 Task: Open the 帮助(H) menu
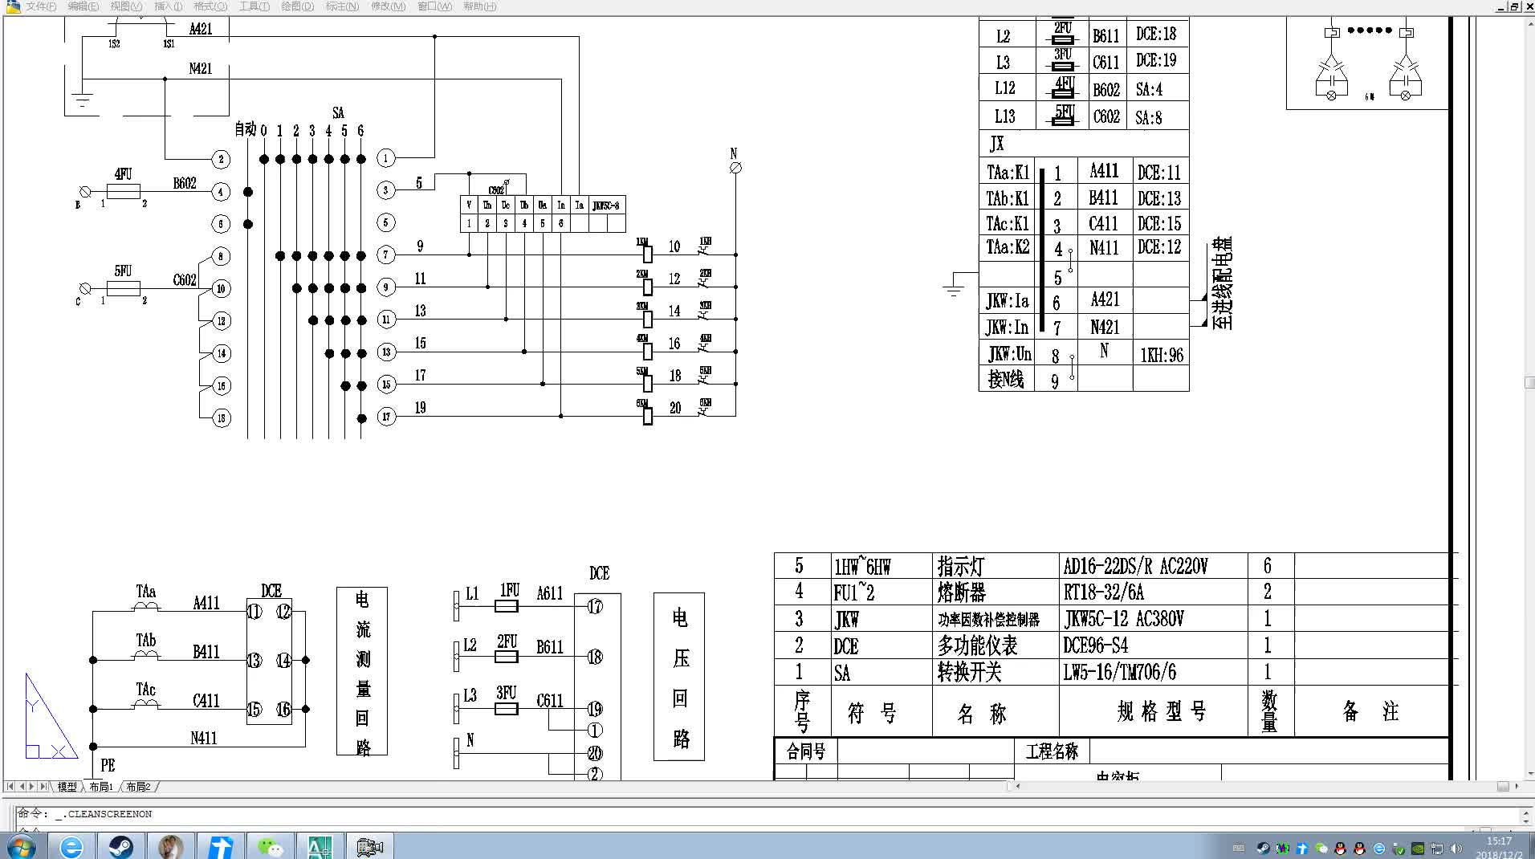[x=479, y=6]
